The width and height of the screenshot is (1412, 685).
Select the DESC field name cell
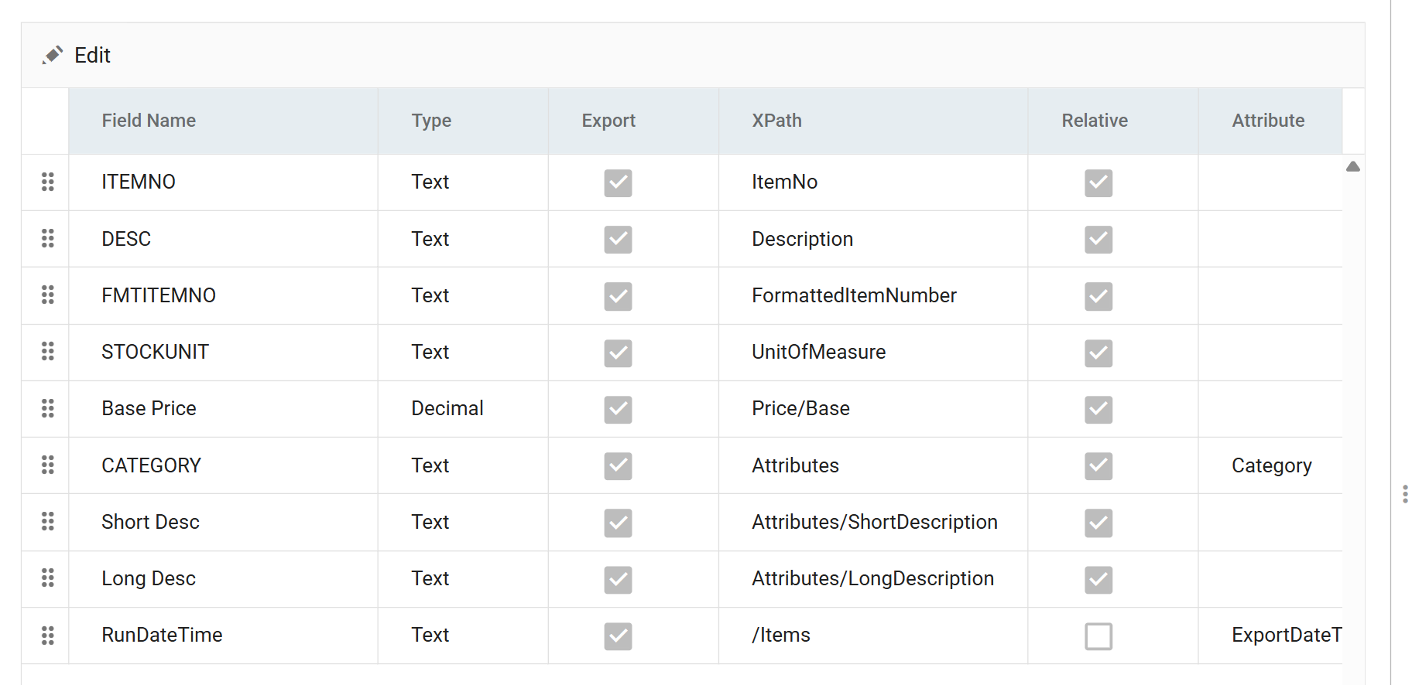223,239
